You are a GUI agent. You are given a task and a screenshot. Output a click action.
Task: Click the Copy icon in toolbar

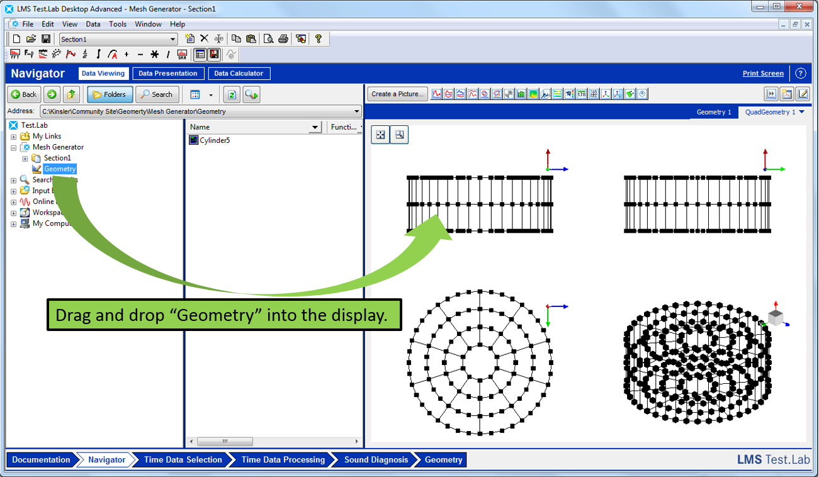pos(237,39)
